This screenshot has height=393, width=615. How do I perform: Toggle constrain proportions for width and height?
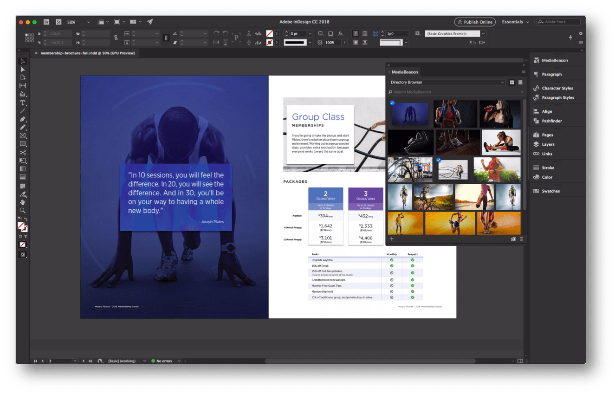tap(116, 38)
